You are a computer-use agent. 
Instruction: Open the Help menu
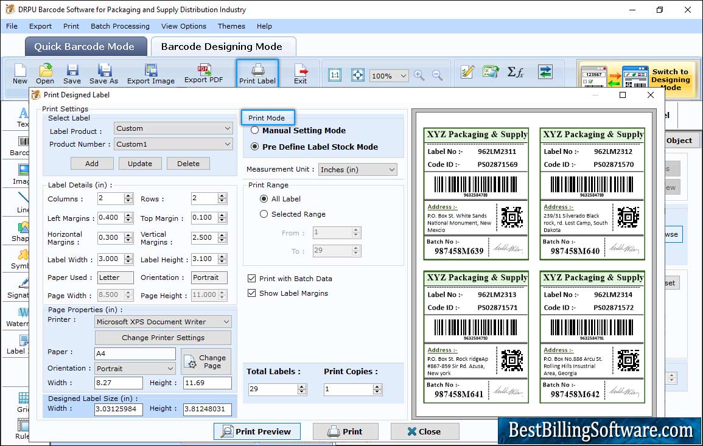(264, 26)
